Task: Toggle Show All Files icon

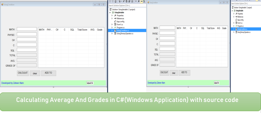Action: point(132,1)
